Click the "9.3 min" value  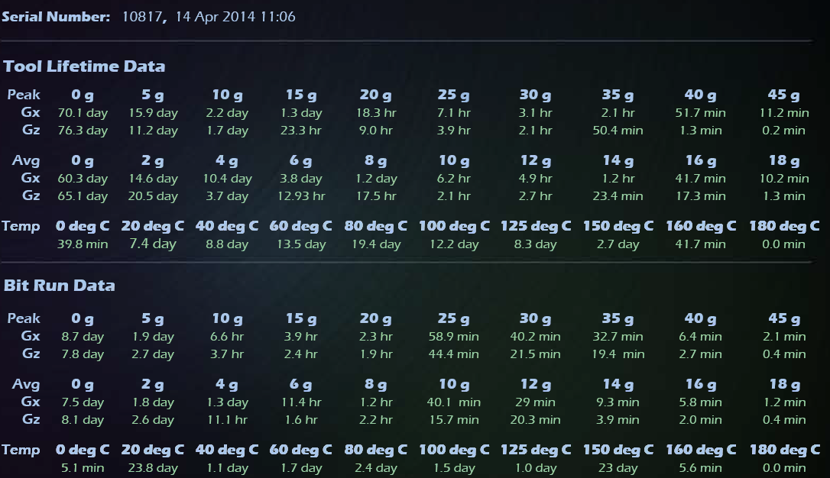pos(618,402)
